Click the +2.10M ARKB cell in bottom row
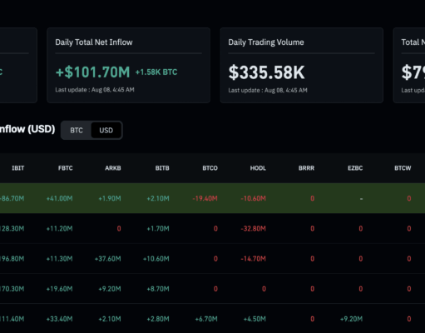 (x=110, y=319)
